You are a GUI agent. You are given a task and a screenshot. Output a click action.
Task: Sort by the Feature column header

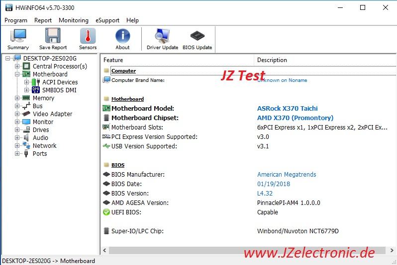click(178, 60)
